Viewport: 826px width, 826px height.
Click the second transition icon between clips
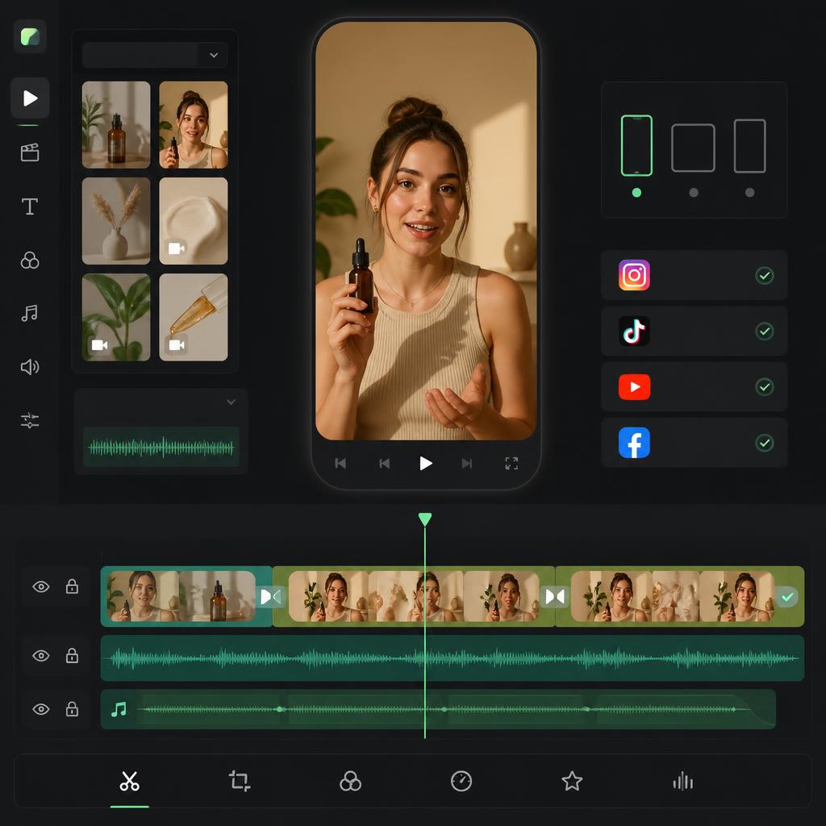[x=555, y=596]
